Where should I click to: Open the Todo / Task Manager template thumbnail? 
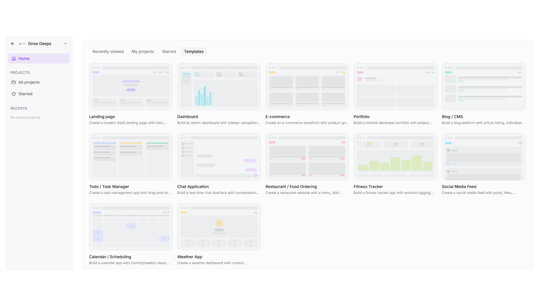pyautogui.click(x=131, y=157)
